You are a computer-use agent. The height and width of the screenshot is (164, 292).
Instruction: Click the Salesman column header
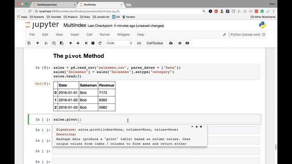[88, 85]
